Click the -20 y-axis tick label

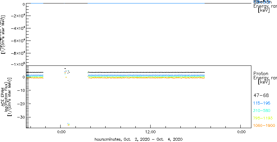[x=20, y=104]
